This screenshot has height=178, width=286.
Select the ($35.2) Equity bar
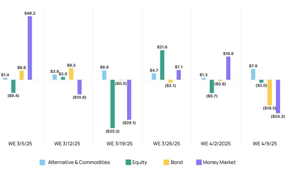click(x=113, y=104)
